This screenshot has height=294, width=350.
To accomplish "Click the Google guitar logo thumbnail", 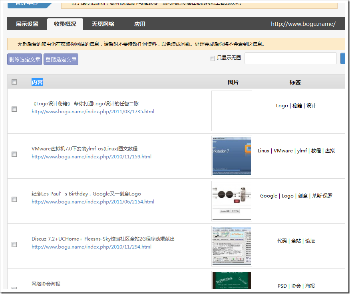I will coord(232,201).
